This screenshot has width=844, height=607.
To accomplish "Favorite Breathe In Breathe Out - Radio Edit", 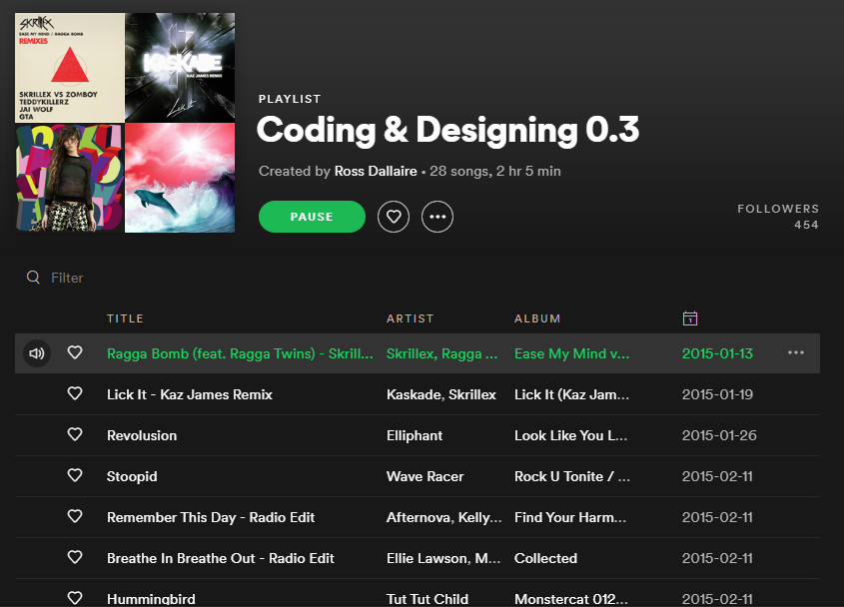I will click(75, 557).
